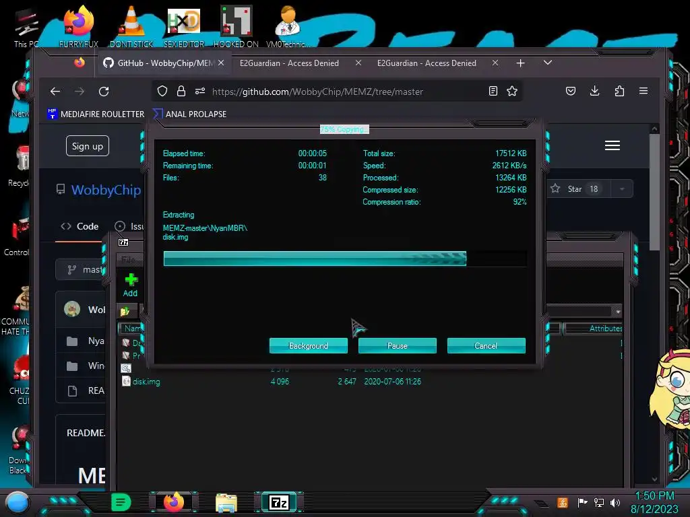Open the Windows Start orb

pyautogui.click(x=17, y=502)
